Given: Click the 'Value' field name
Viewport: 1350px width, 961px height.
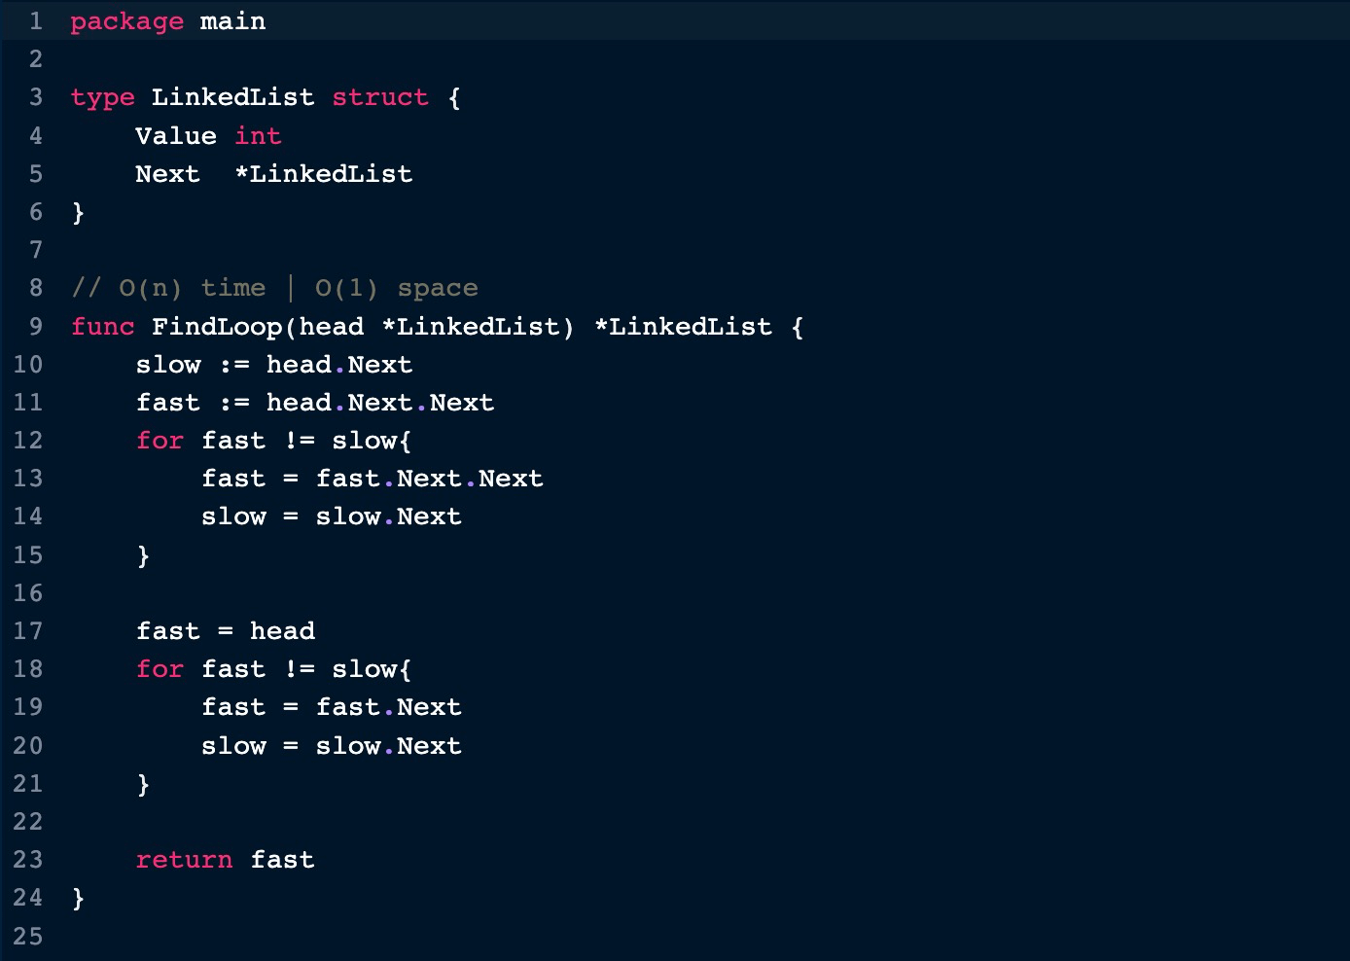Looking at the screenshot, I should 175,135.
